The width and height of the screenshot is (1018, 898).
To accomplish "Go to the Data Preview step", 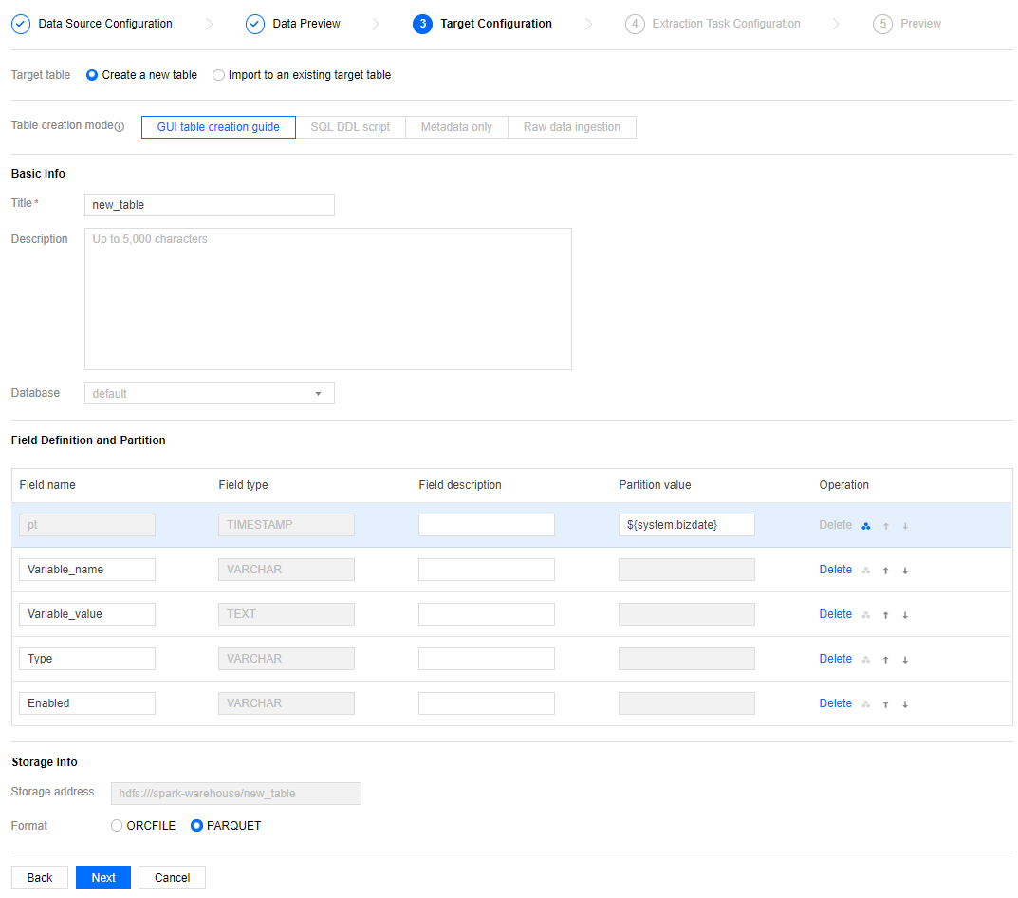I will pos(306,24).
